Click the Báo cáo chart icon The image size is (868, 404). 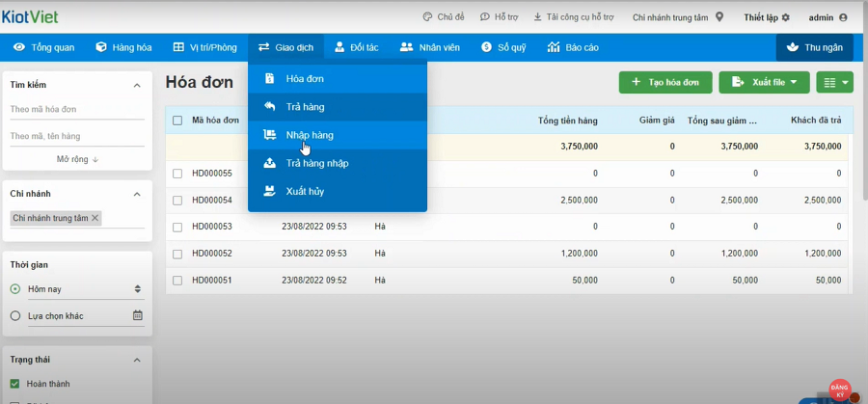[553, 47]
